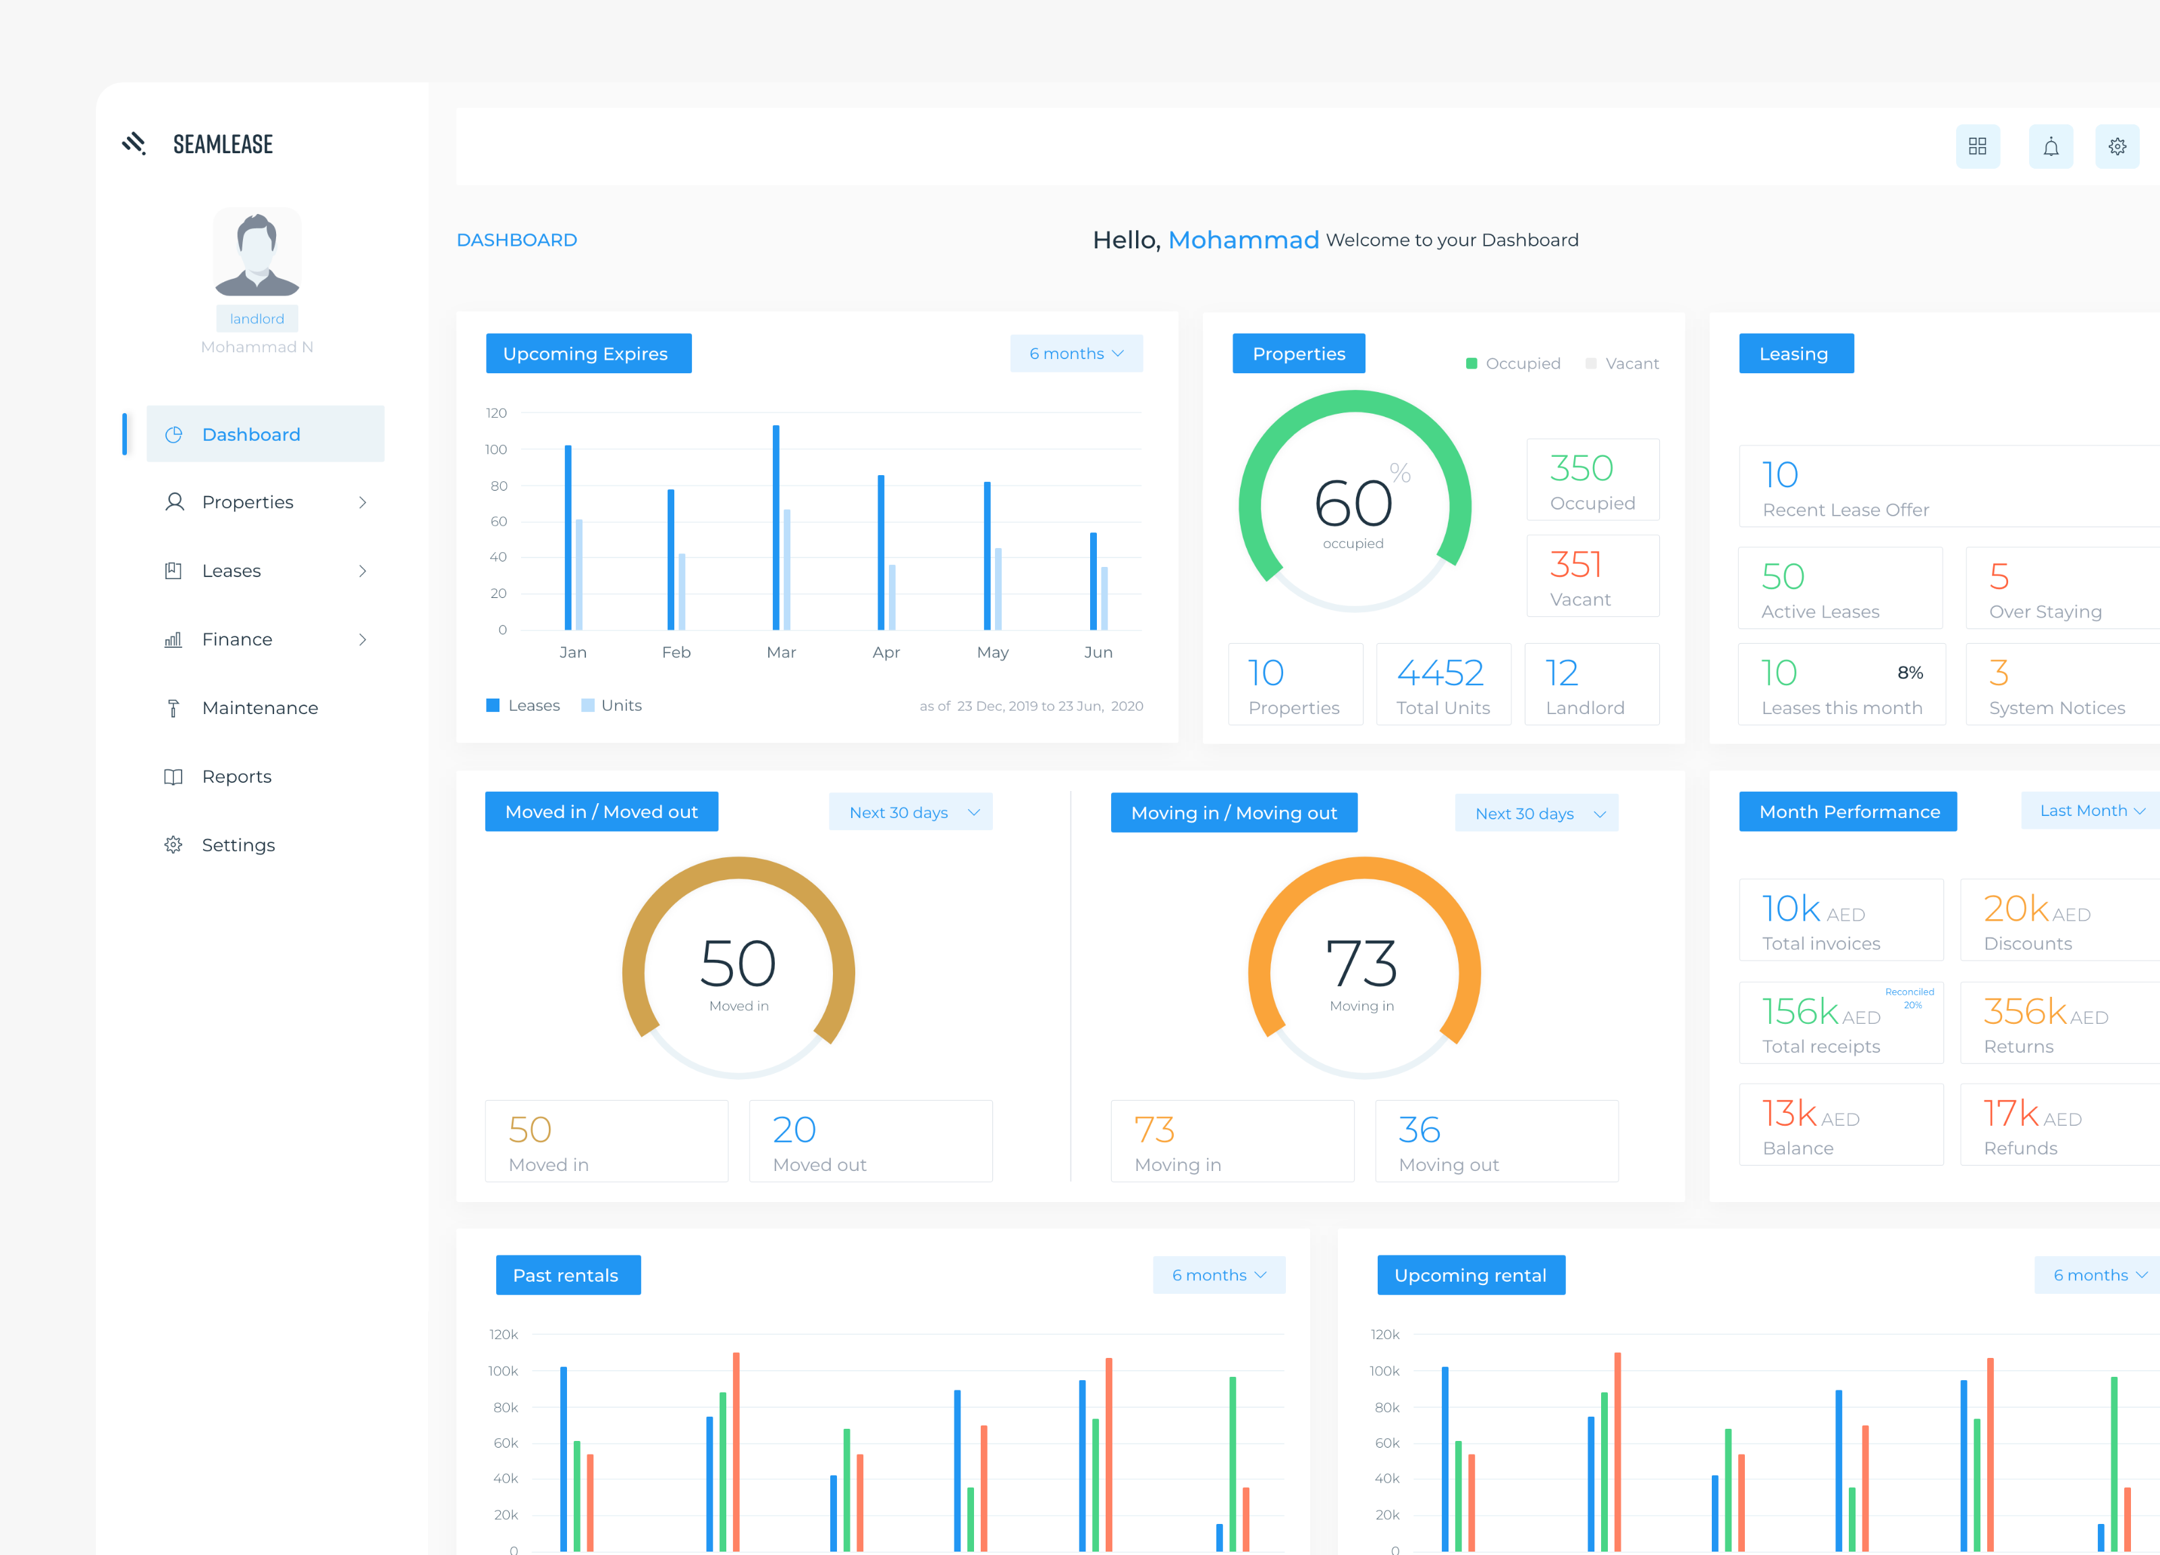
Task: Select the Properties icon in sidebar
Action: 173,502
